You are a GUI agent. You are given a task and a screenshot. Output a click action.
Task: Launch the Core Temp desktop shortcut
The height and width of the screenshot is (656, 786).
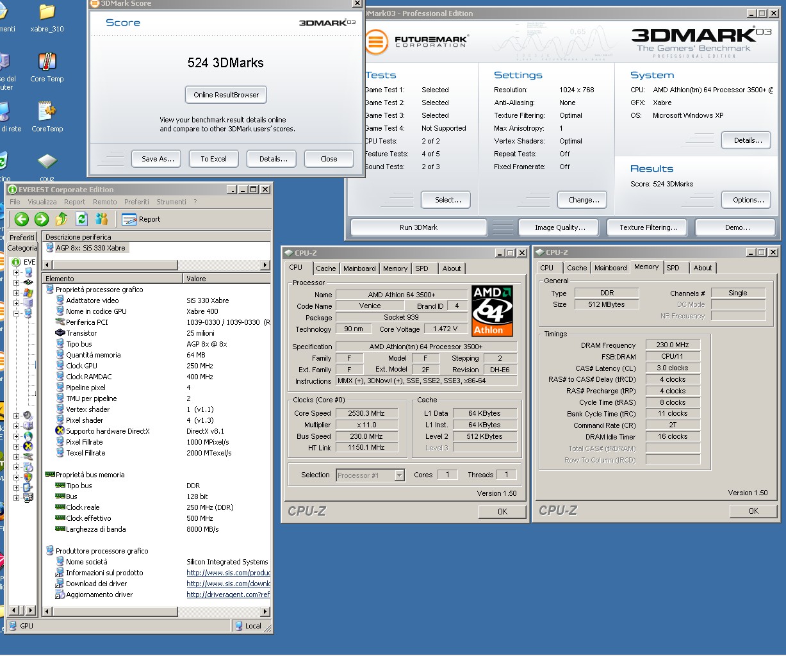(47, 68)
